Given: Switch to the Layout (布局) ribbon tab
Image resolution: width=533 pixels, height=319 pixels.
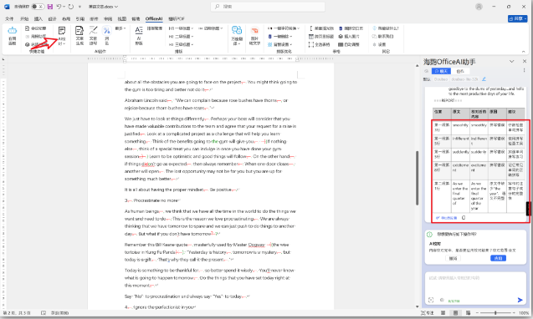Looking at the screenshot, I should click(66, 18).
